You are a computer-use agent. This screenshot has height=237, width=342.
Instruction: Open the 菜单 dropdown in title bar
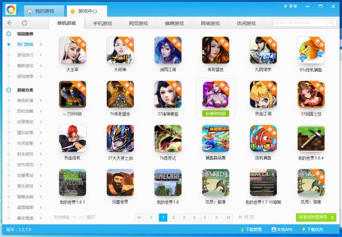[290, 6]
